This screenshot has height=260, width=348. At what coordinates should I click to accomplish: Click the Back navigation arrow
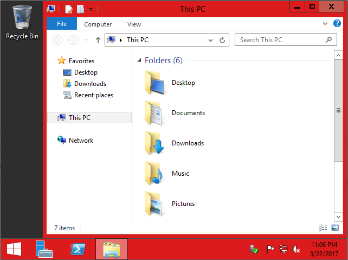click(57, 40)
